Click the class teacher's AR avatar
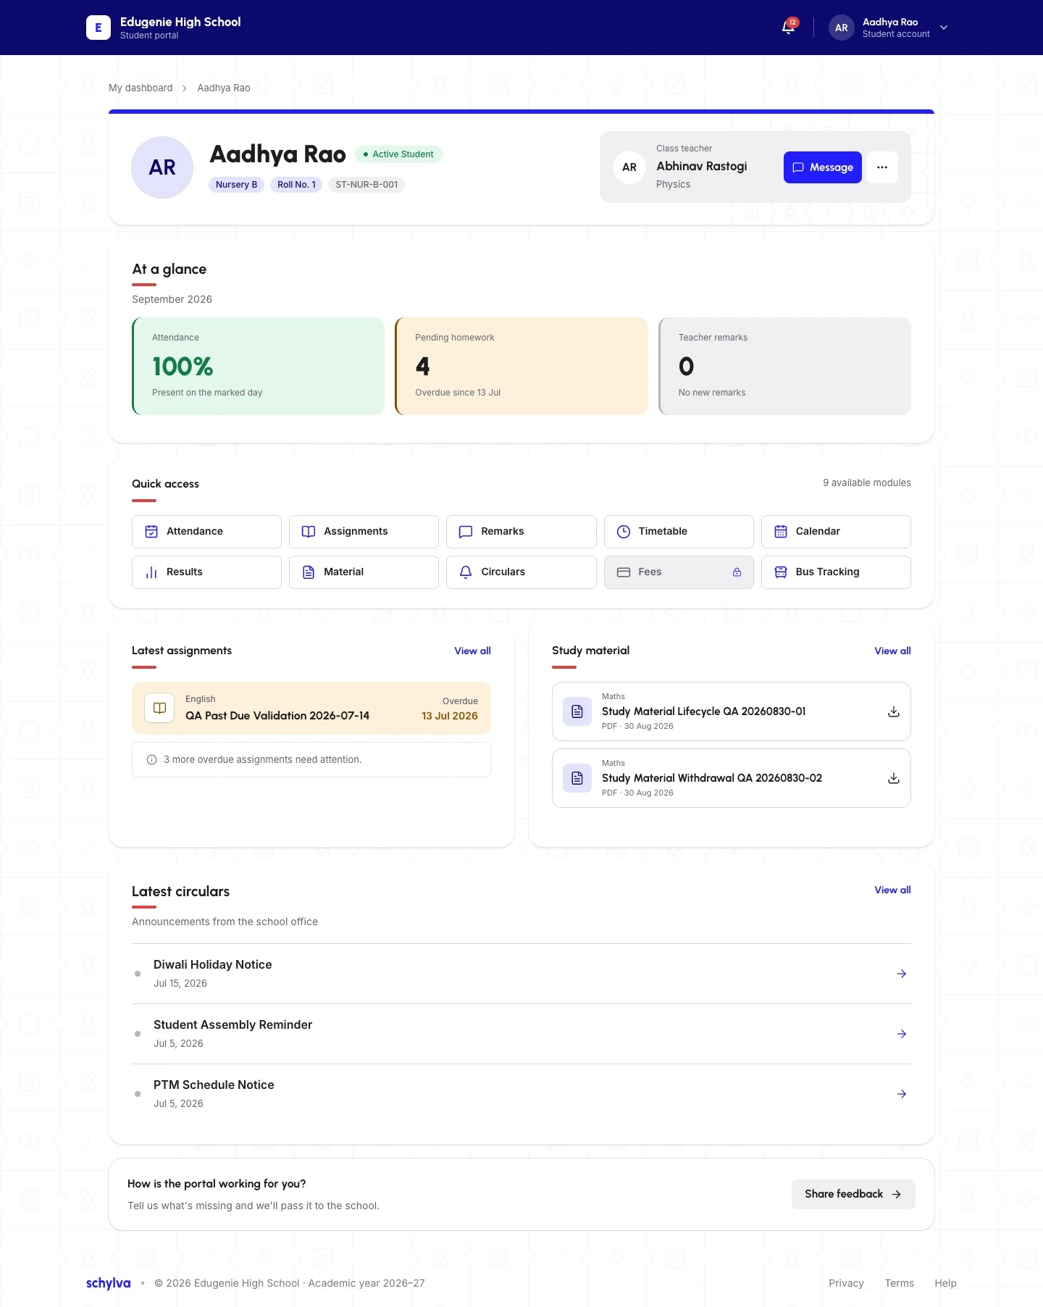The width and height of the screenshot is (1043, 1307). click(629, 167)
